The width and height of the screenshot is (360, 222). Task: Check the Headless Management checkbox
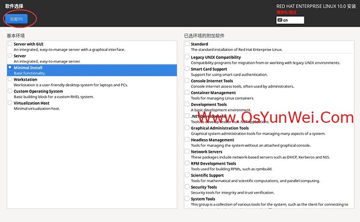click(x=187, y=140)
